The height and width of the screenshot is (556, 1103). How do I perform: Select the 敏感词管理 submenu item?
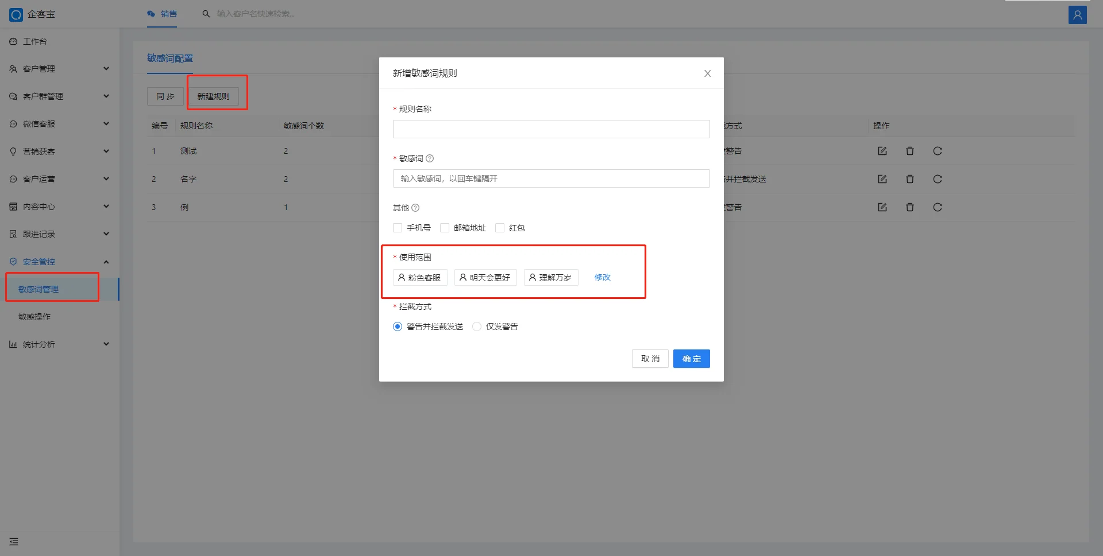60,289
